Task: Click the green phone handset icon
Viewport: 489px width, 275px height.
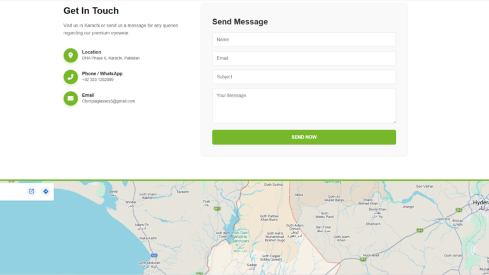Action: click(71, 76)
